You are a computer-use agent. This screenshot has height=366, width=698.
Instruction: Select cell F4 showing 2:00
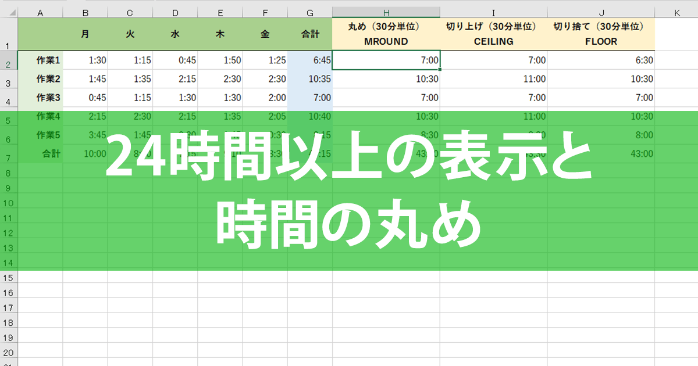[x=265, y=98]
